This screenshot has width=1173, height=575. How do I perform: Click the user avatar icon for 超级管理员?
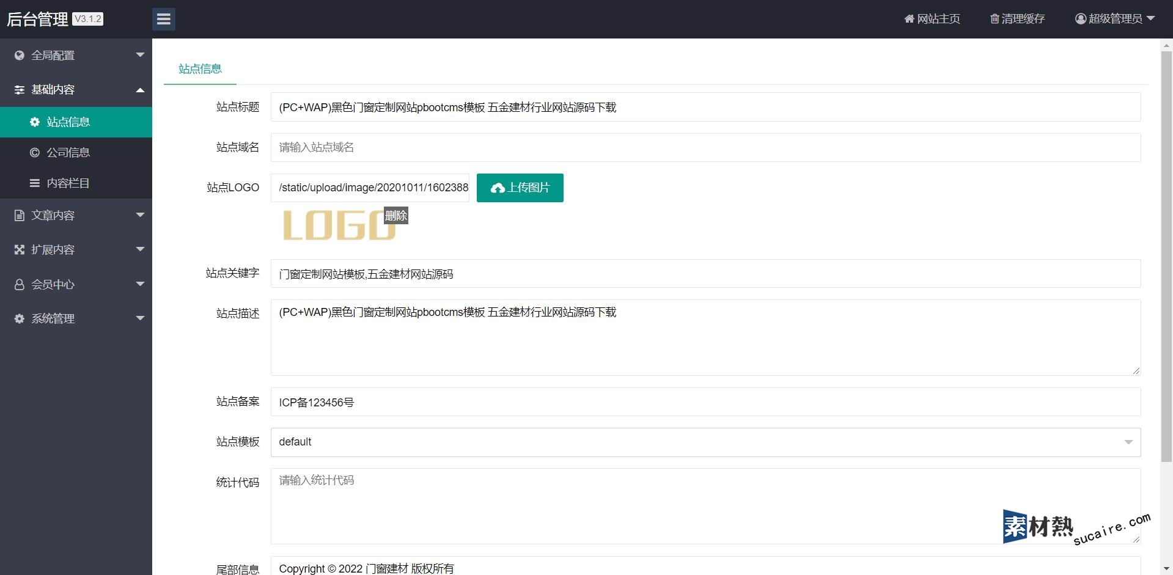(1081, 19)
